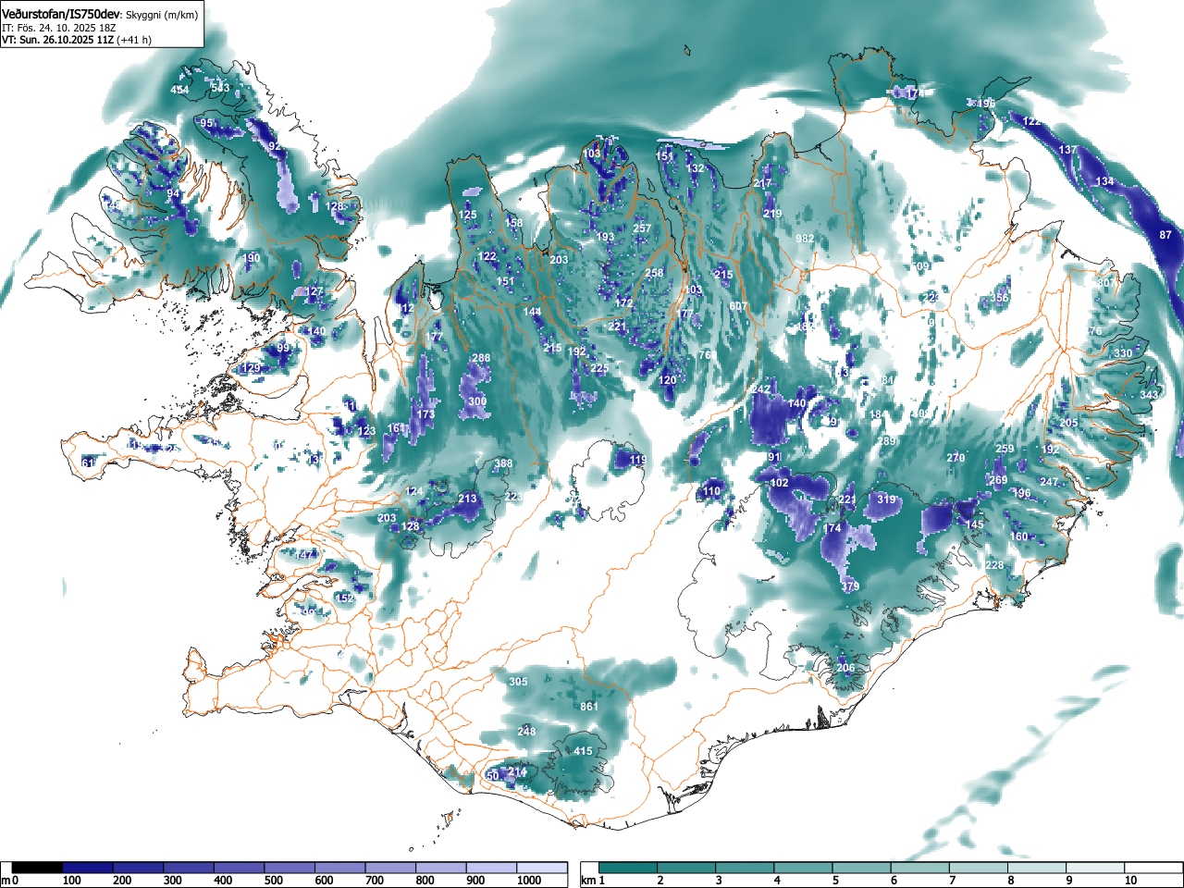Select the 343 value in the Eastfjords
The image size is (1184, 888).
[x=1149, y=395]
